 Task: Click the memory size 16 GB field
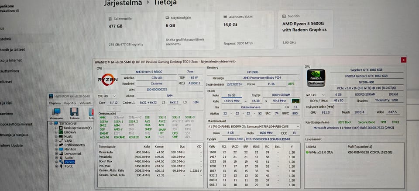point(231,95)
